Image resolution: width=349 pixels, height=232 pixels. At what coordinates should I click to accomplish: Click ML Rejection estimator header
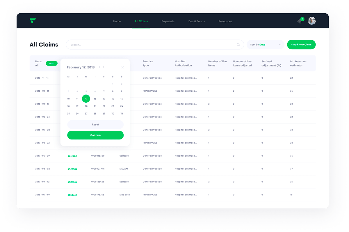298,64
